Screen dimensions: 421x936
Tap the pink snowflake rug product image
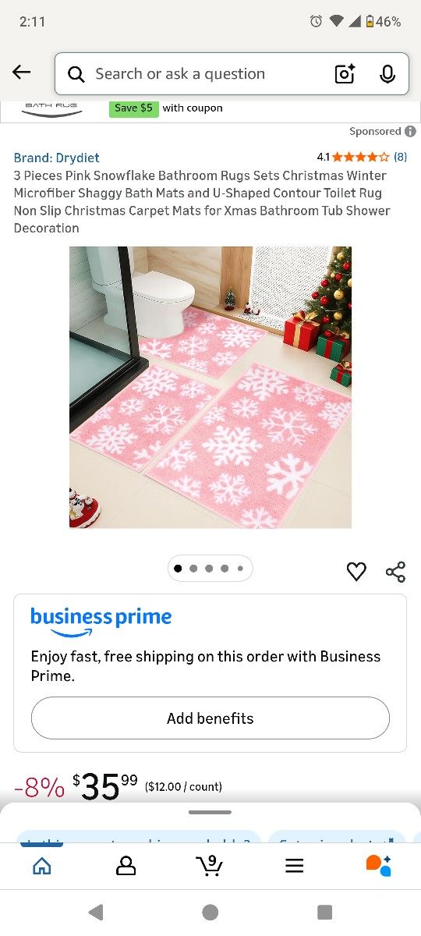point(210,388)
